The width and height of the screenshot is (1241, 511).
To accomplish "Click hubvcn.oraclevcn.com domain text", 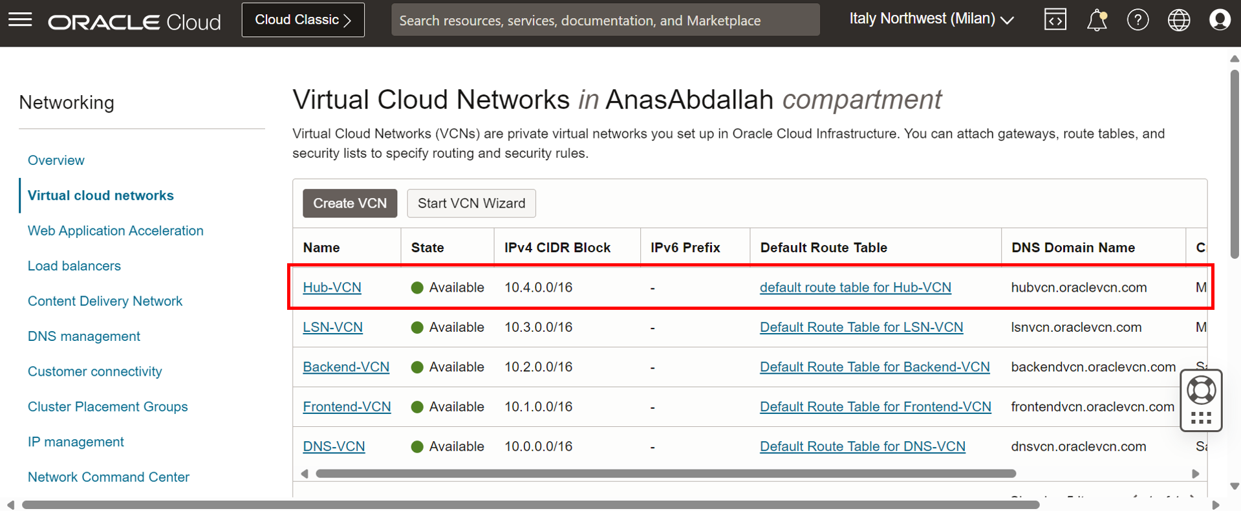I will (x=1079, y=287).
